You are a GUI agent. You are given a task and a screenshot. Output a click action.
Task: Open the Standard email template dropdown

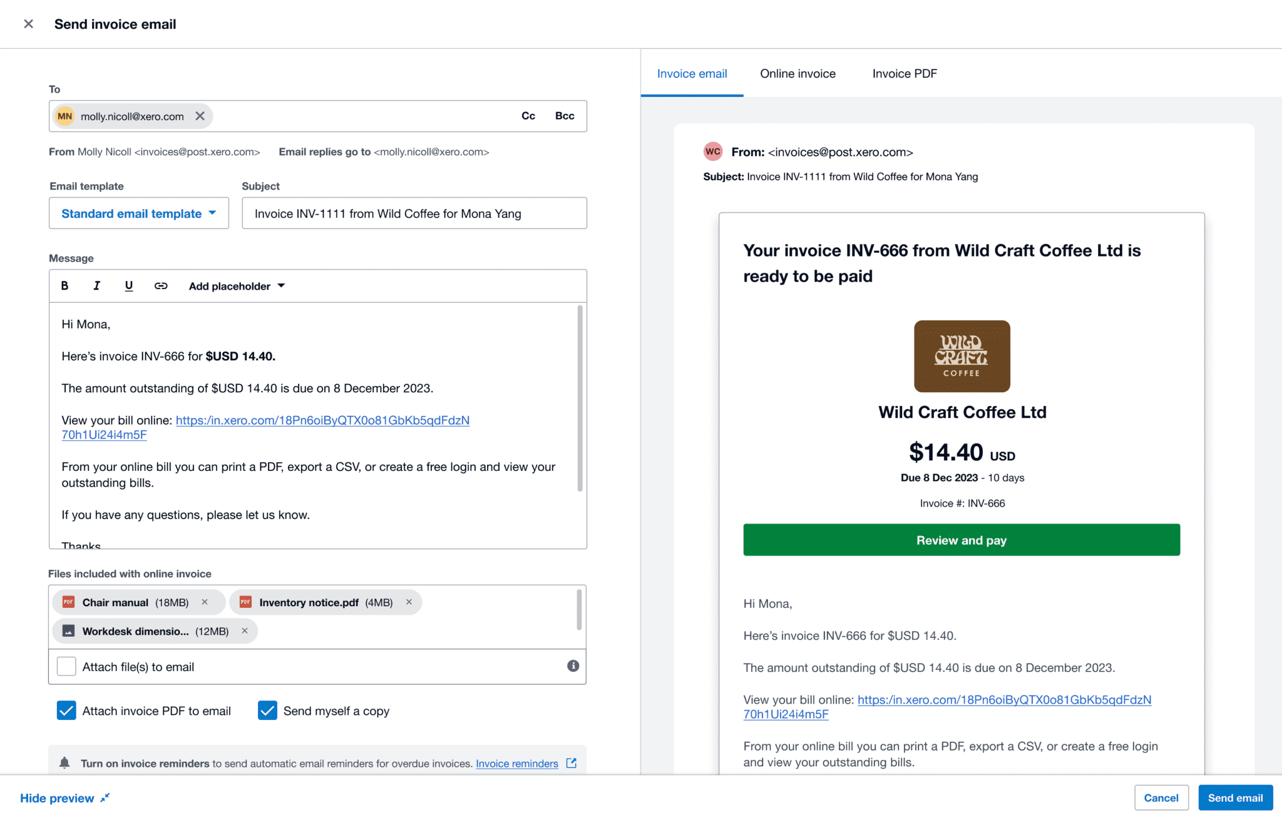(138, 213)
